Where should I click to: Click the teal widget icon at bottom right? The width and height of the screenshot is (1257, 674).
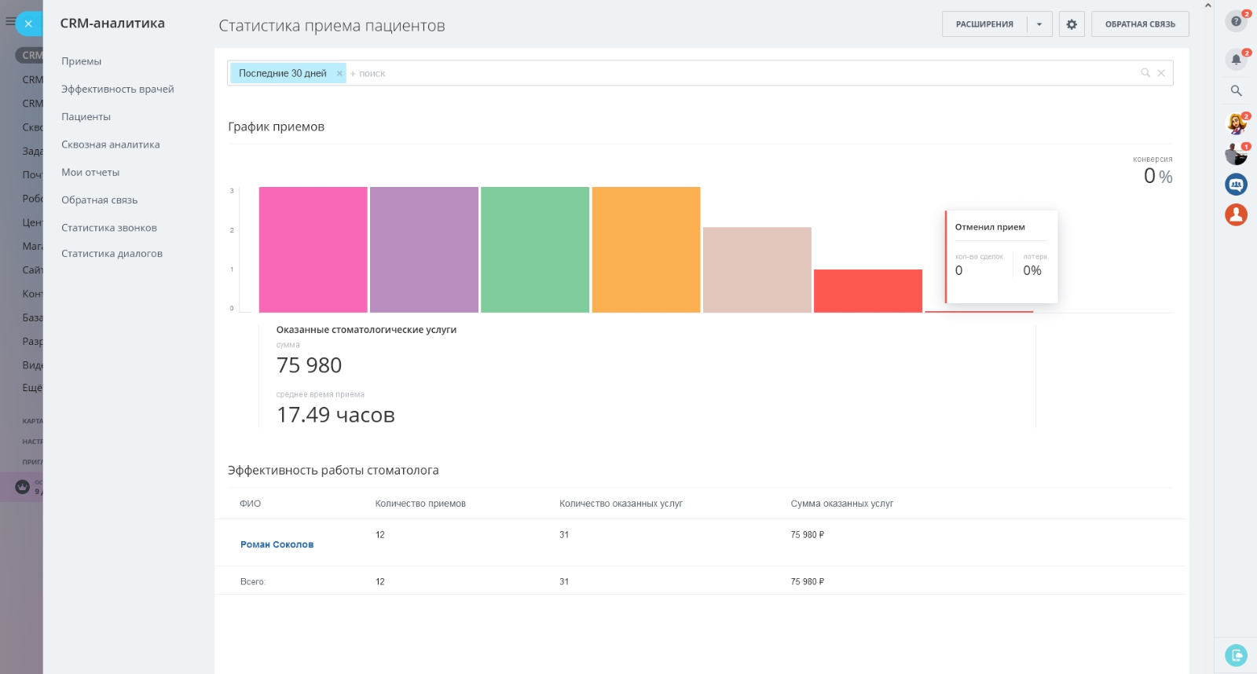point(1236,654)
